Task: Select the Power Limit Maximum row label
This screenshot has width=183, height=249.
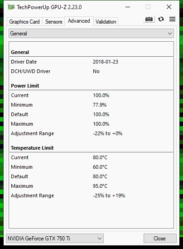Action: click(x=22, y=124)
